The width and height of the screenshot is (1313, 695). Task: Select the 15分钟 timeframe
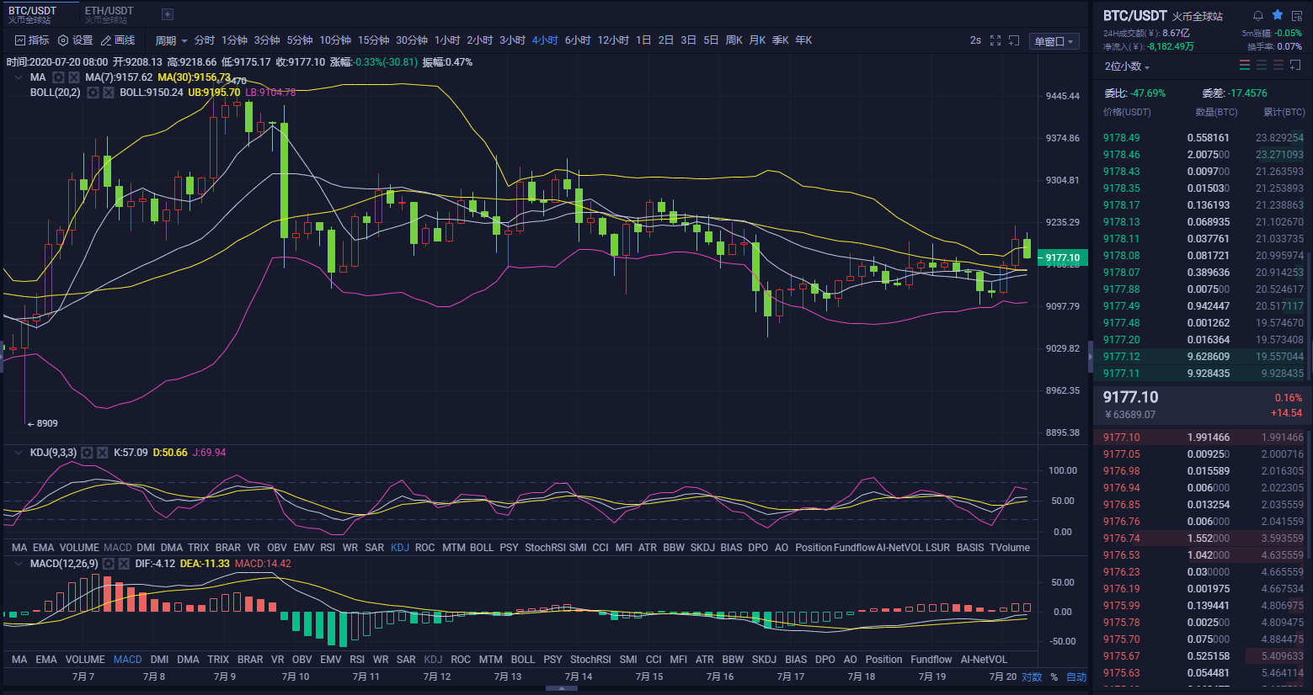tap(373, 40)
